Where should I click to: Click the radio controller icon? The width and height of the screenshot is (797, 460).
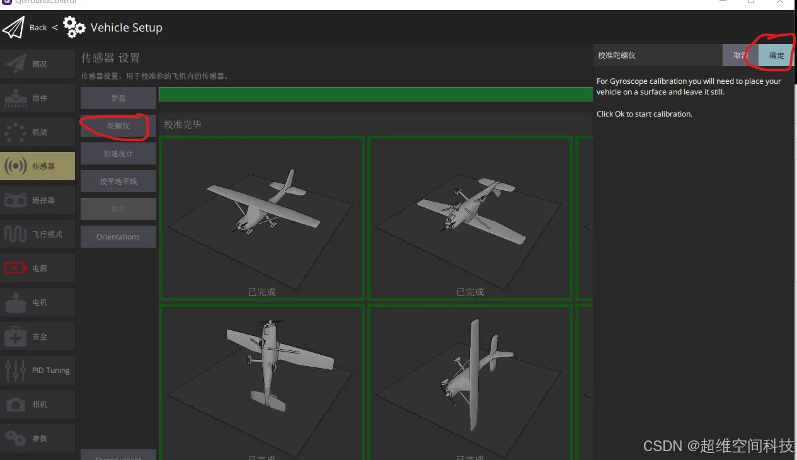[x=15, y=200]
